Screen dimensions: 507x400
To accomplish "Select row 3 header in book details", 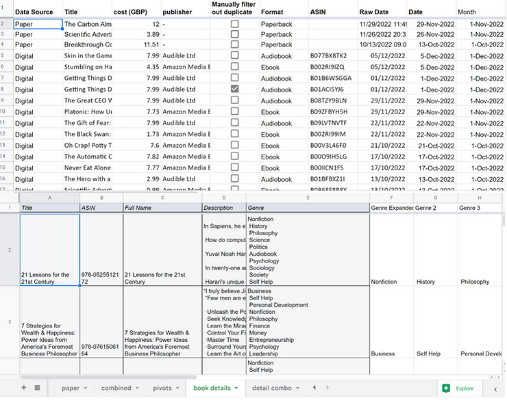I will [x=10, y=321].
